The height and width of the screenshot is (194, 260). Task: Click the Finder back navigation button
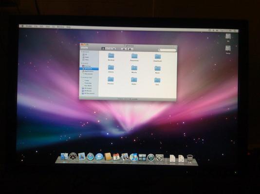coord(83,48)
